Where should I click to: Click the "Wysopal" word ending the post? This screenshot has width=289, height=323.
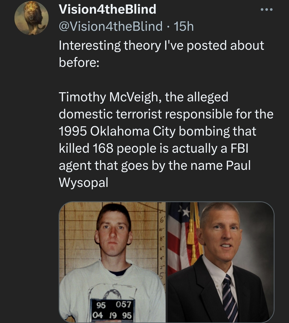[x=83, y=183]
